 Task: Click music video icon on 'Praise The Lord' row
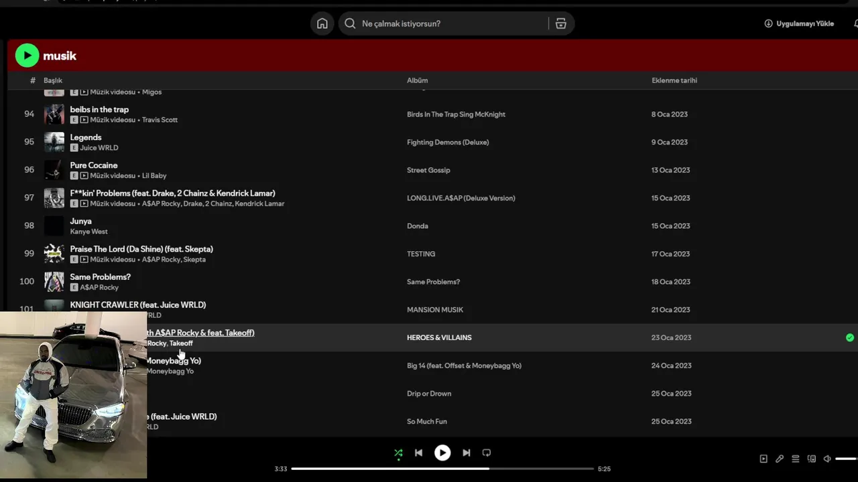coord(84,260)
